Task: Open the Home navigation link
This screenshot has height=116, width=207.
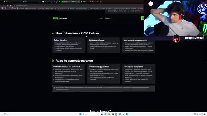Action: (x=101, y=18)
